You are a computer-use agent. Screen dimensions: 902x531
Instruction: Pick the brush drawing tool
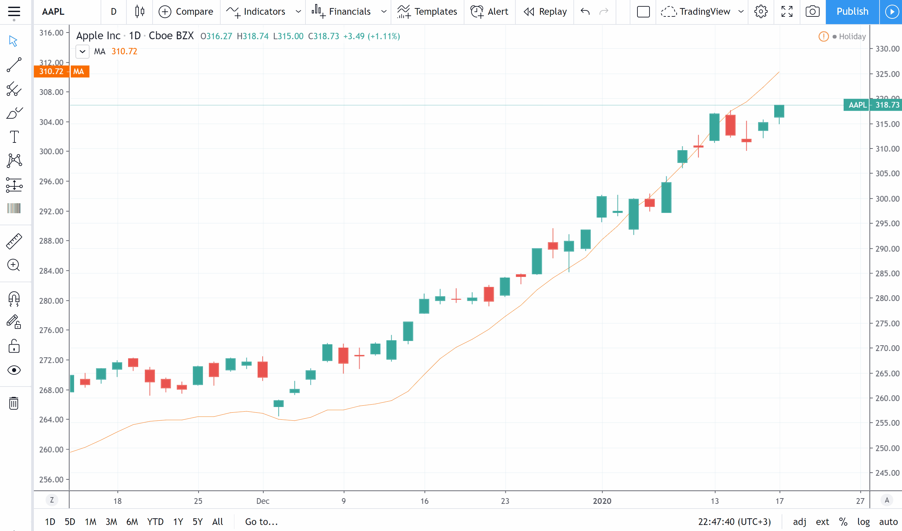click(14, 113)
